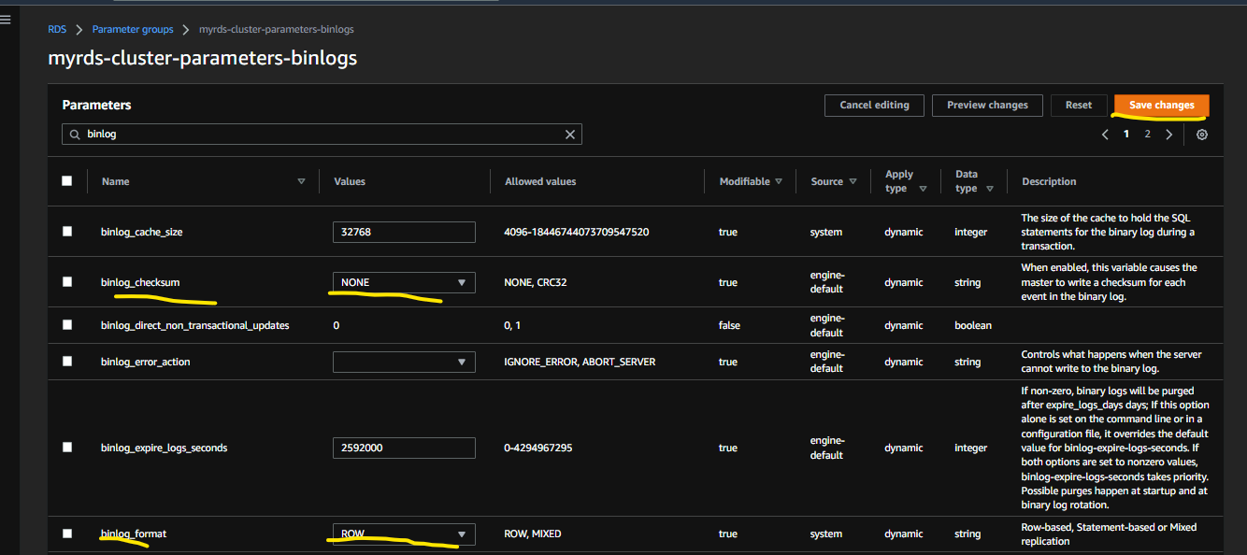Click the binlog_format parameter name

point(134,534)
